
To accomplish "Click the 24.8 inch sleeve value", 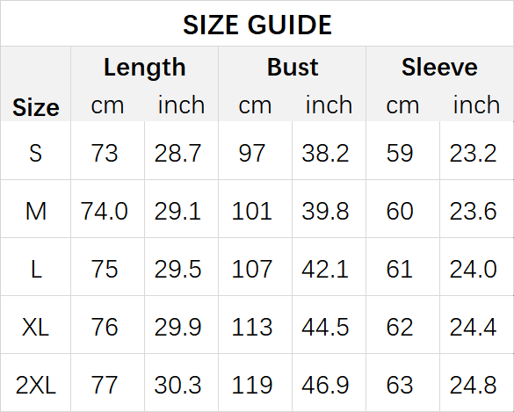I will point(473,385).
